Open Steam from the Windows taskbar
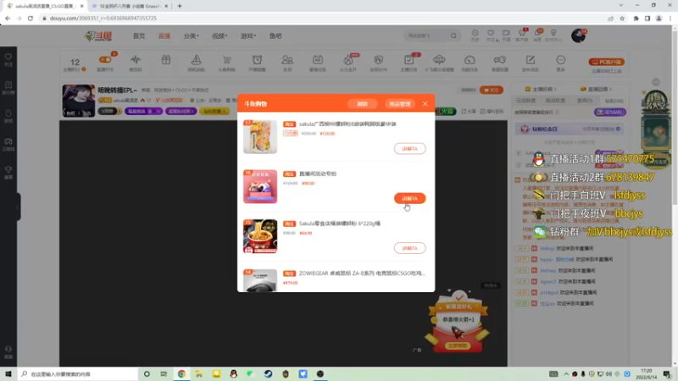This screenshot has height=381, width=678. coord(268,373)
